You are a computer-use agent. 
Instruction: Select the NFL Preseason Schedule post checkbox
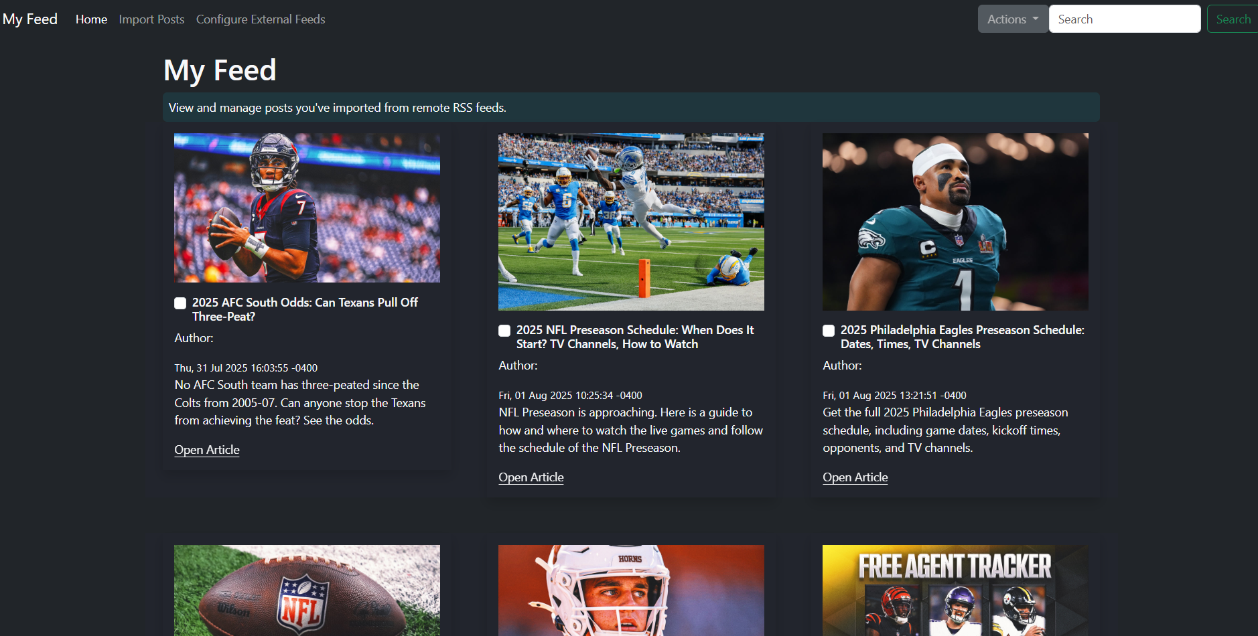click(504, 331)
